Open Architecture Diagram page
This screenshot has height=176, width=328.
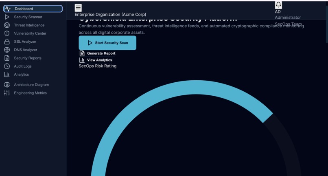click(33, 85)
